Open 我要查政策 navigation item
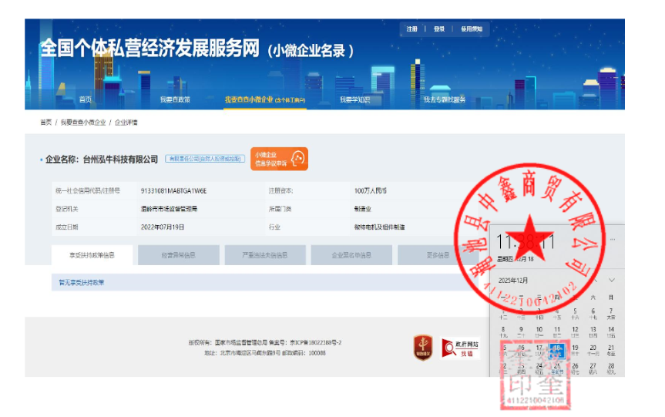Image resolution: width=665 pixels, height=417 pixels. point(175,99)
